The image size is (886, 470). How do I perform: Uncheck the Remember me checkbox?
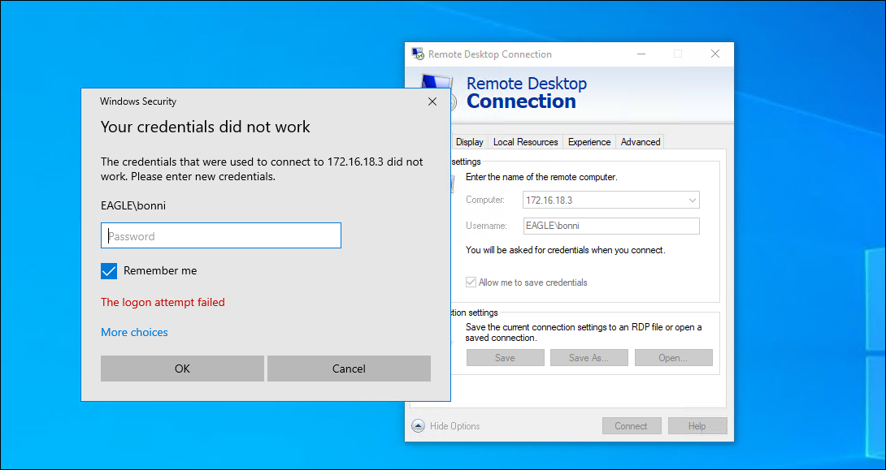(x=109, y=271)
